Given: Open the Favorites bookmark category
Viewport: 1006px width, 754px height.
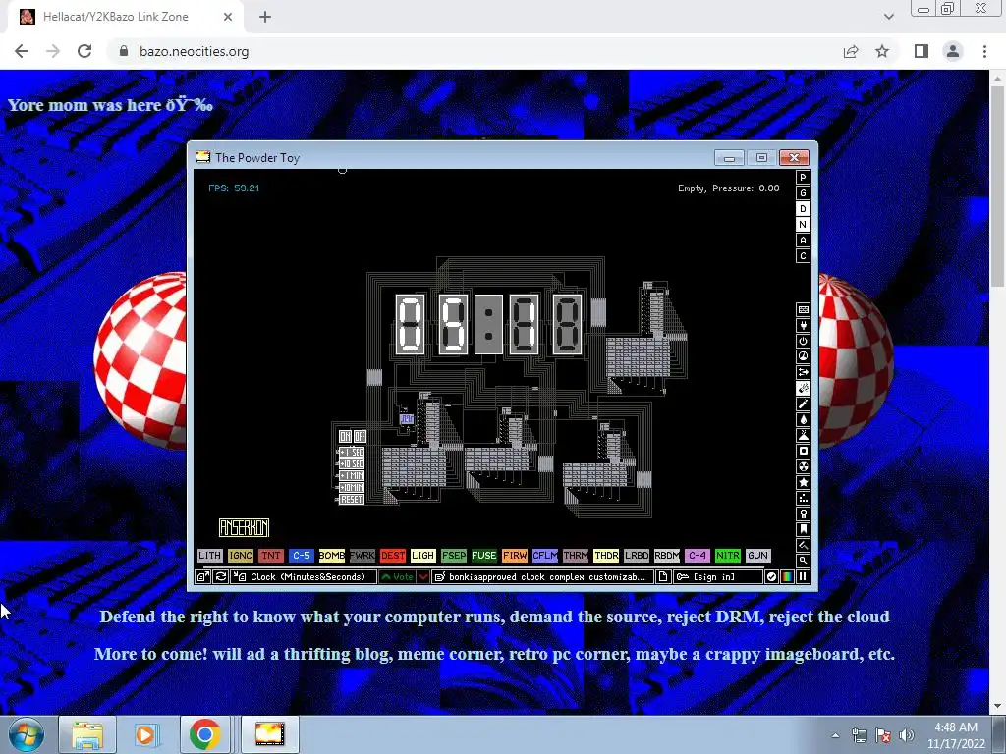Looking at the screenshot, I should point(803,529).
